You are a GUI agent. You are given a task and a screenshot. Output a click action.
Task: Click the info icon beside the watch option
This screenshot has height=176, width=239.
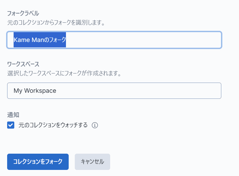pos(95,125)
